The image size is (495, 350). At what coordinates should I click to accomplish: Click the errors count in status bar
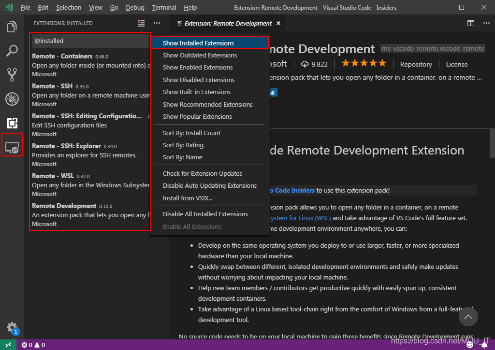pyautogui.click(x=27, y=345)
